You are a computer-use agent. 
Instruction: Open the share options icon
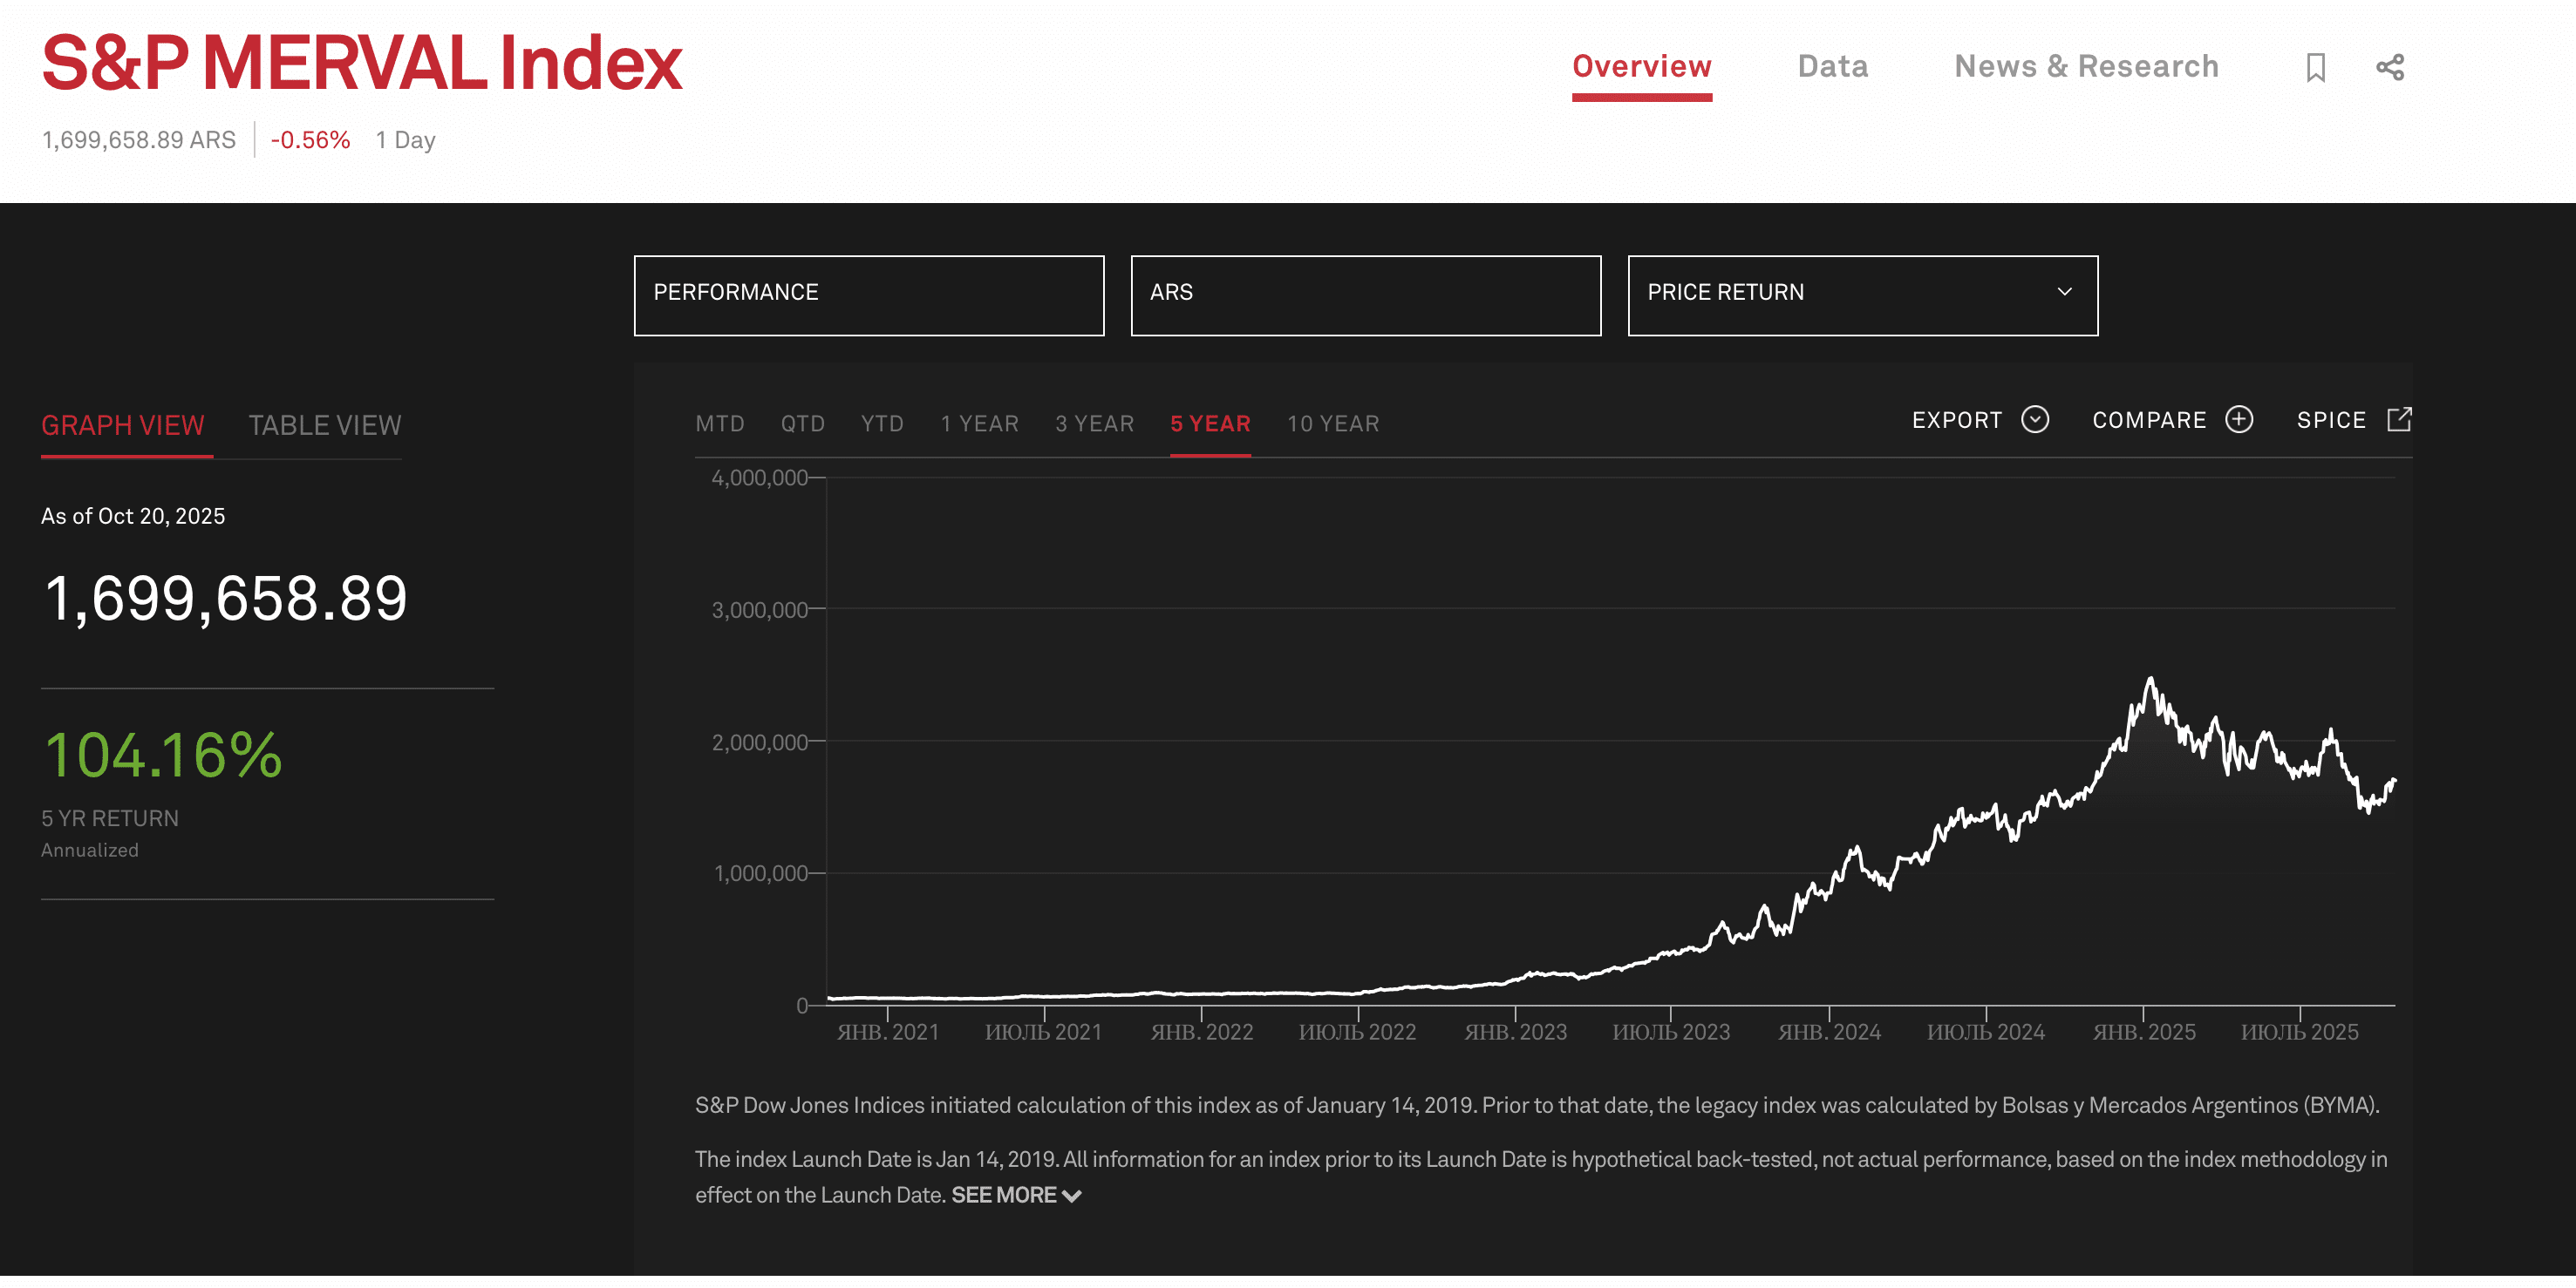[x=2391, y=66]
